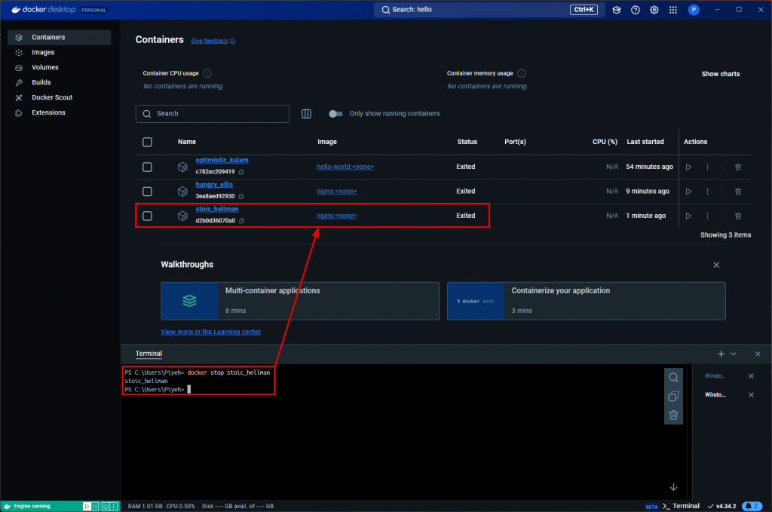Image resolution: width=772 pixels, height=512 pixels.
Task: Open hungry_ellis nginx:<none> image link
Action: 337,191
